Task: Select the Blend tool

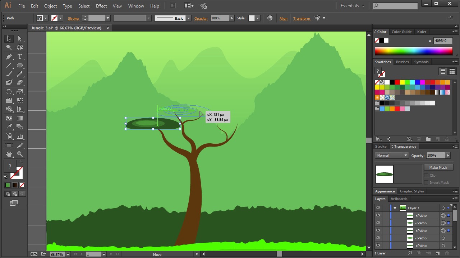Action: (x=20, y=127)
